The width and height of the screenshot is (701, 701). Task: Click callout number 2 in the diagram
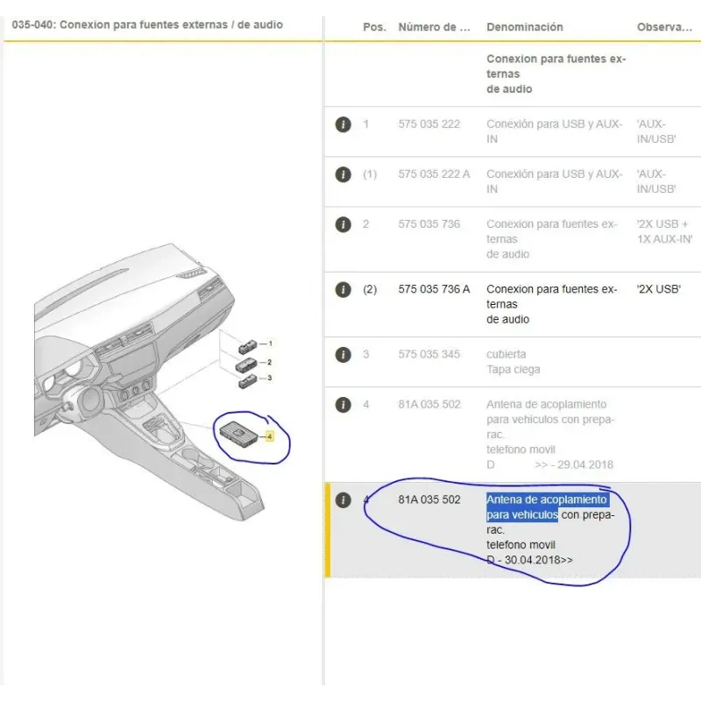tap(270, 362)
